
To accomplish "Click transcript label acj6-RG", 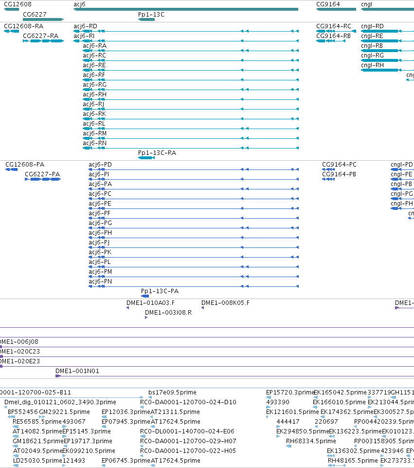I will pos(94,85).
